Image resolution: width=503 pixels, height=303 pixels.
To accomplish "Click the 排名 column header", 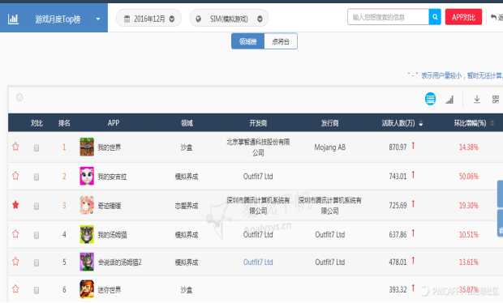I will [64, 123].
